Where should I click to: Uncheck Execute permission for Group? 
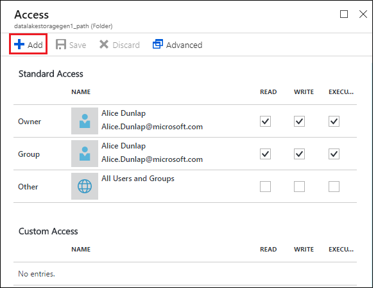point(334,154)
